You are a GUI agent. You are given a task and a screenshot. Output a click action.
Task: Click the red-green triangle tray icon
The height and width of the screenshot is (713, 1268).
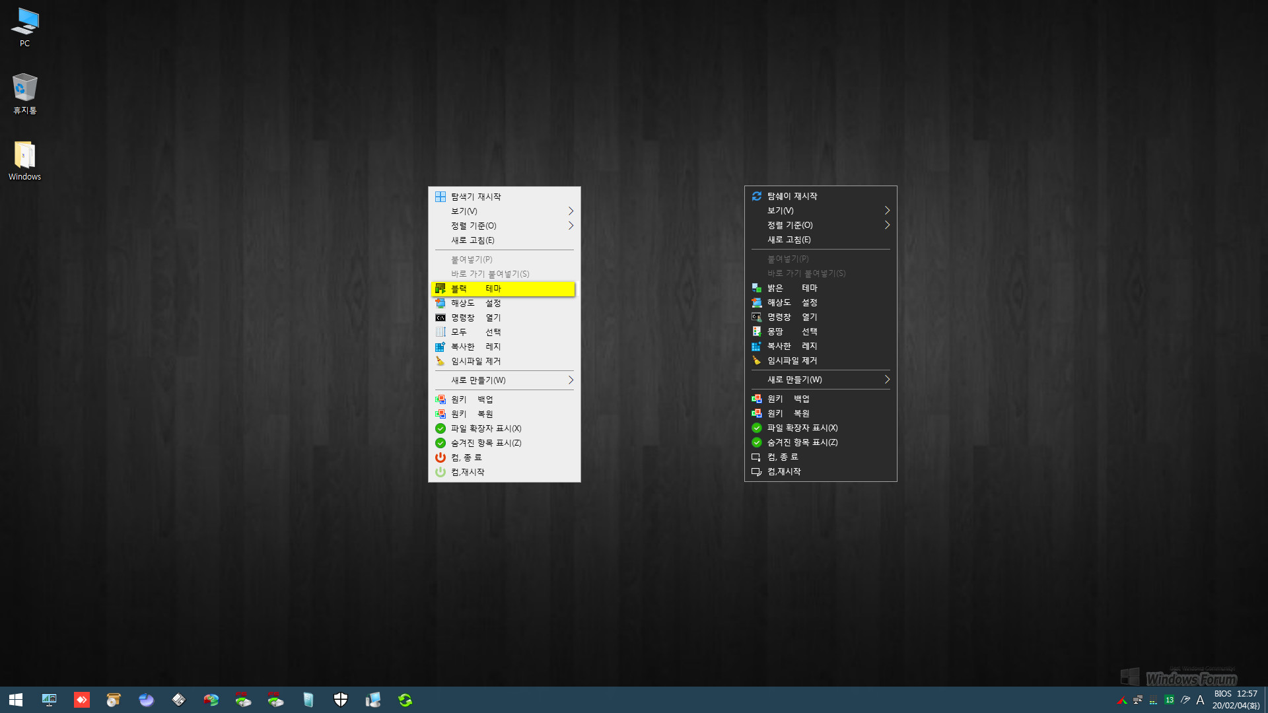tap(1121, 700)
